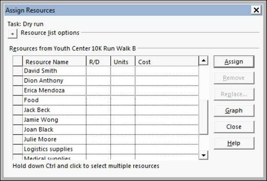This screenshot has width=267, height=181.
Task: Expand the Resource list options section
Action: coord(12,34)
